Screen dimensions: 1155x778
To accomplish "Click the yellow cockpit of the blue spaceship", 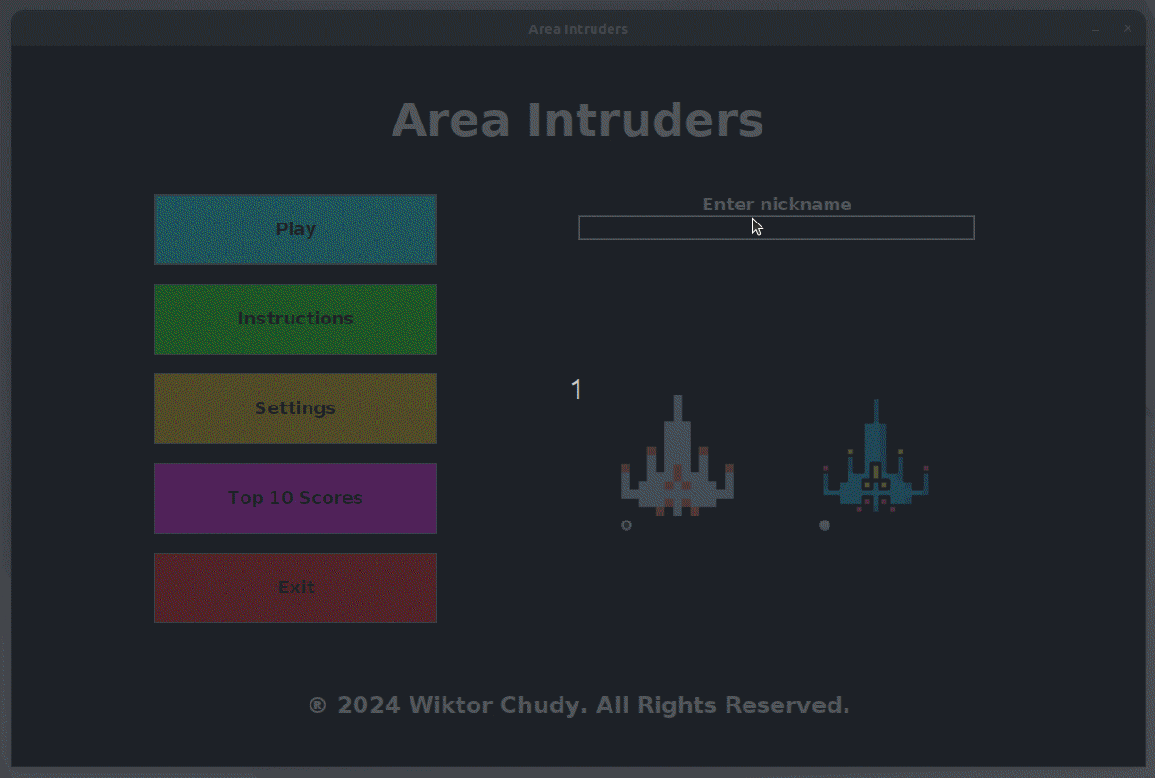I will tap(876, 482).
